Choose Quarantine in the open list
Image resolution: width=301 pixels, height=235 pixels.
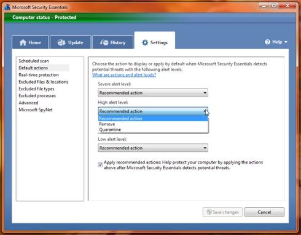click(153, 130)
